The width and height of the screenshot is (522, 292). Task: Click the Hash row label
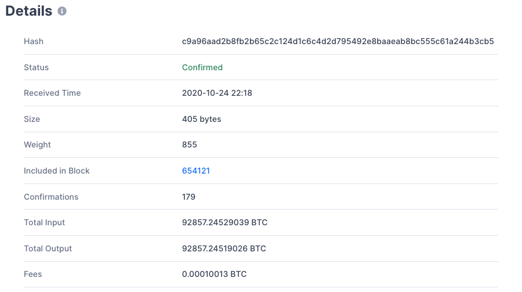coord(34,41)
